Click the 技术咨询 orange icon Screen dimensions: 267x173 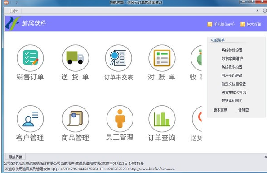[243, 24]
